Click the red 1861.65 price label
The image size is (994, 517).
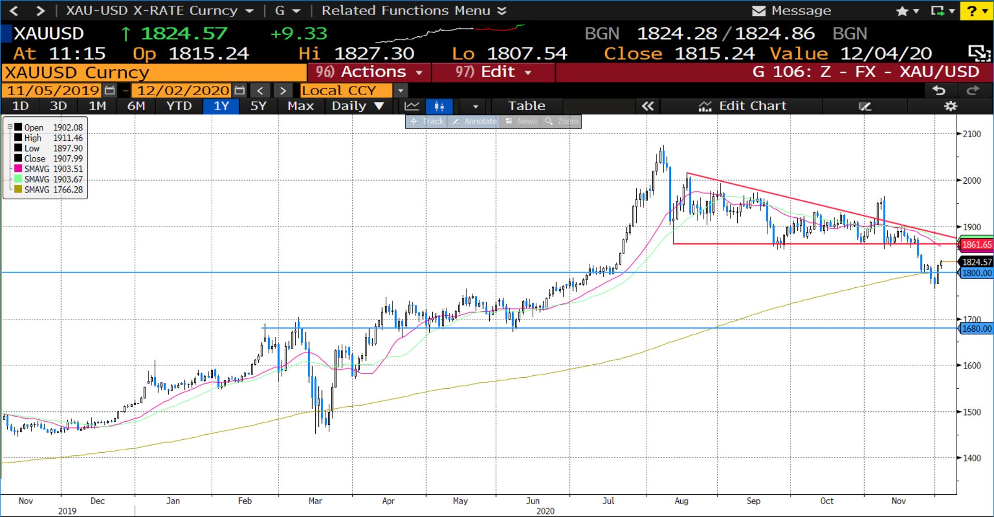click(976, 244)
